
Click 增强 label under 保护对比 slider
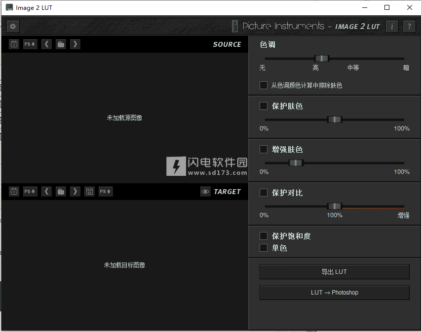pos(403,215)
